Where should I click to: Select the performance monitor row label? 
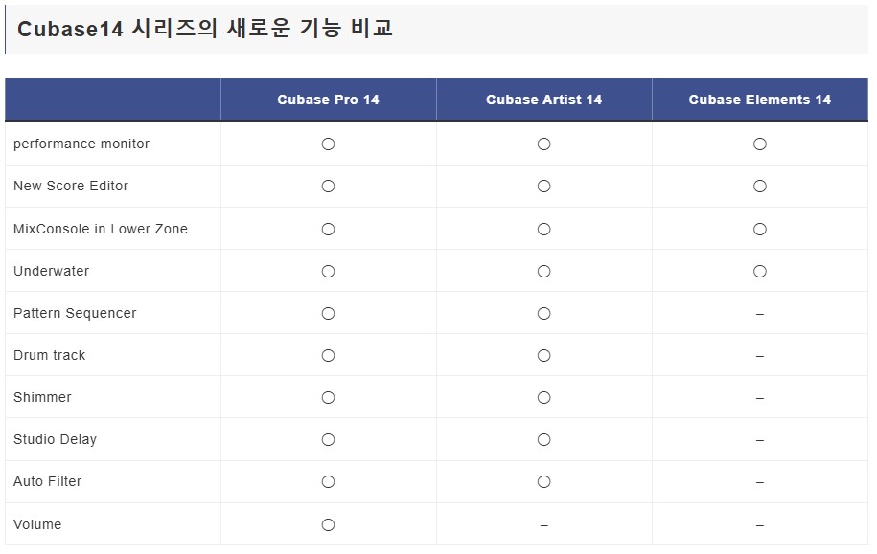click(81, 144)
